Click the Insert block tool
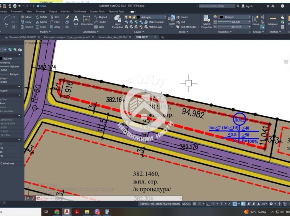Screen dimensions: 290x216 pyautogui.click(x=171, y=20)
